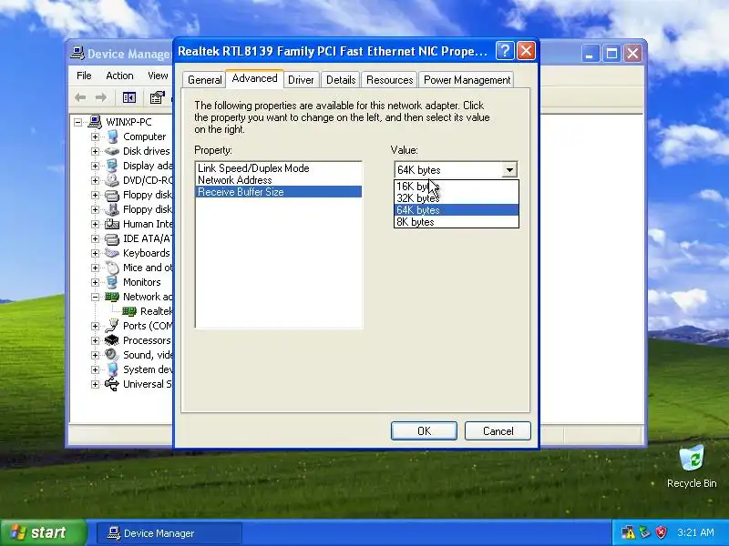Collapse the Network adapters node
Screen dimensions: 729x546
point(96,297)
